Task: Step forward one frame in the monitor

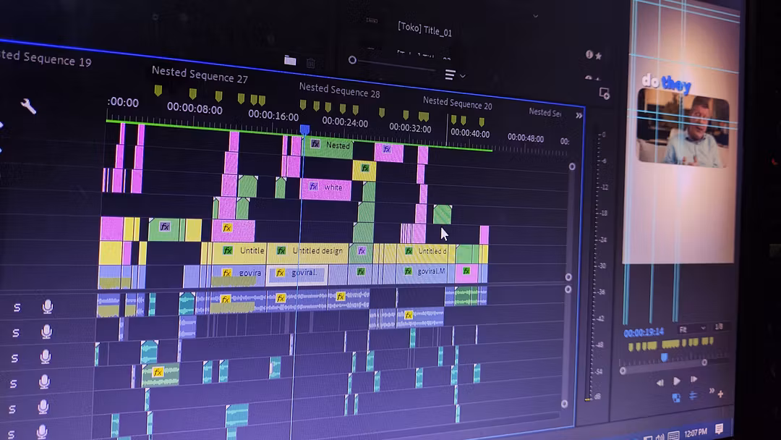Action: click(693, 379)
